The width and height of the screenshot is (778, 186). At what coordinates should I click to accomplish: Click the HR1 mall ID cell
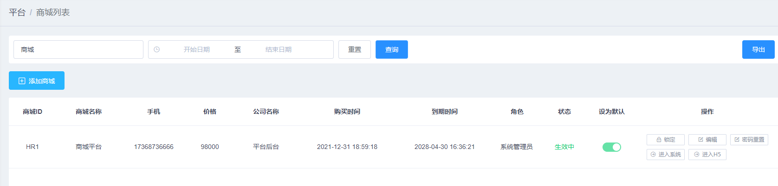pyautogui.click(x=32, y=147)
